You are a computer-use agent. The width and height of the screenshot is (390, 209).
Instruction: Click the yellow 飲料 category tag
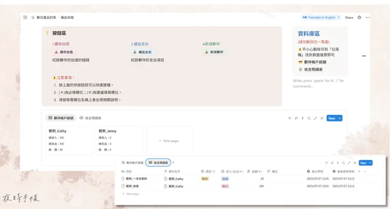point(205,178)
